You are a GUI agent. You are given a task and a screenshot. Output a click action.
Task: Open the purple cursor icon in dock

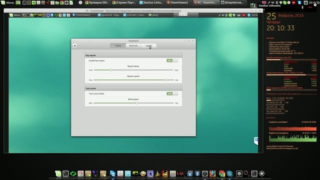coord(150,173)
